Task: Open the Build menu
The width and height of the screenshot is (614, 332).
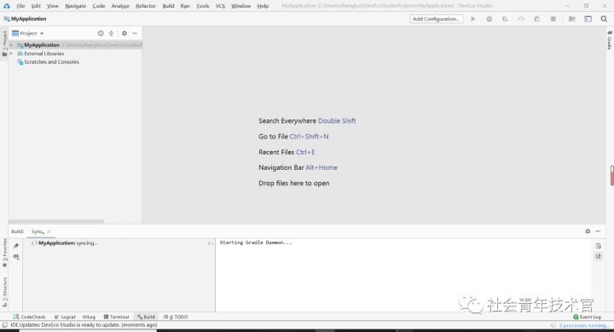Action: click(168, 6)
